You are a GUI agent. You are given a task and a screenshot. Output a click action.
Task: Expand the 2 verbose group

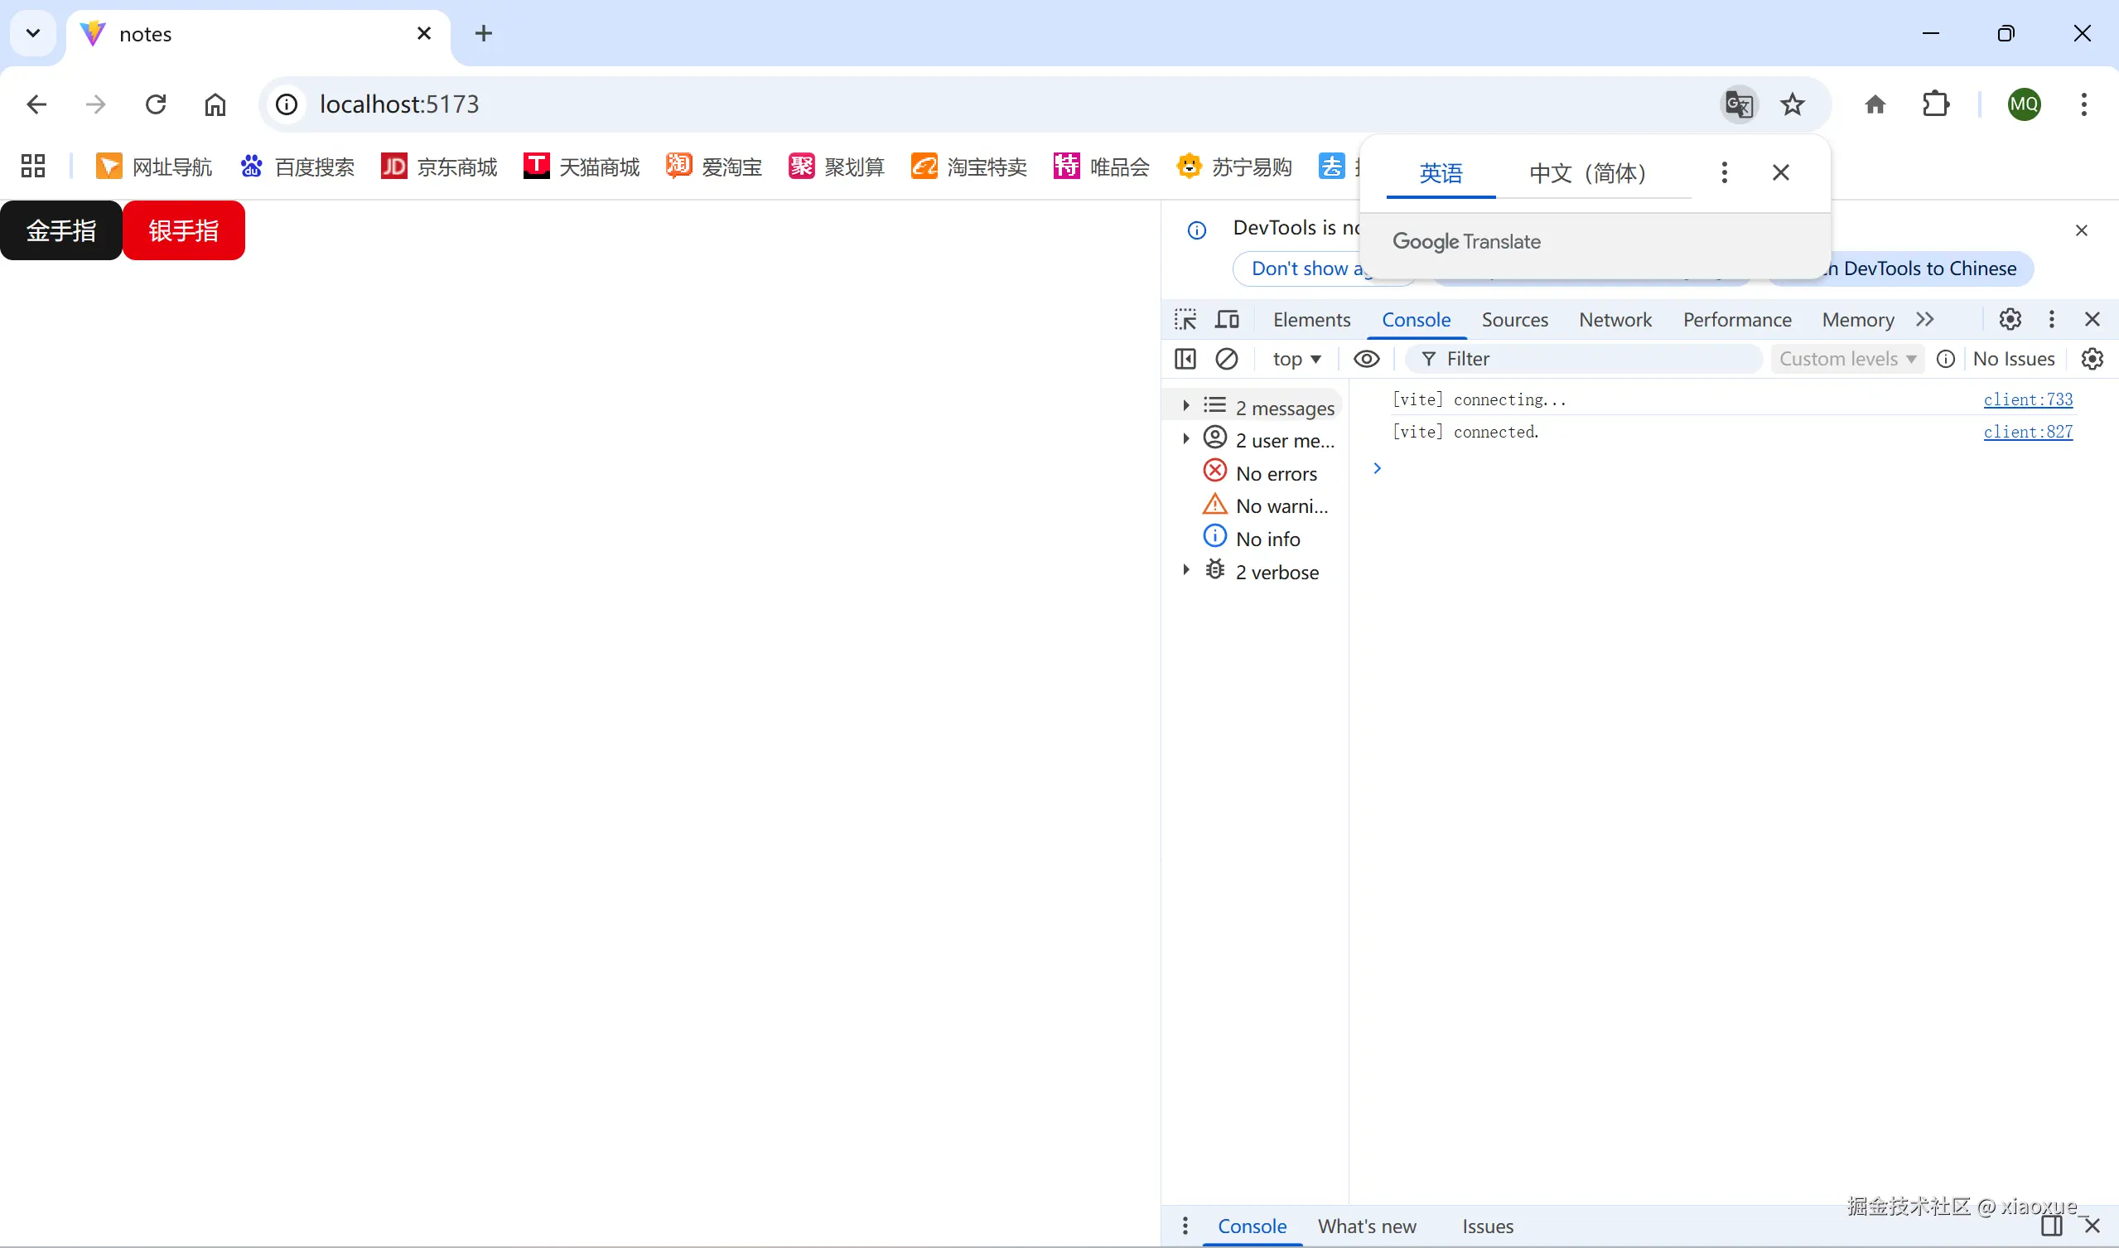click(1185, 570)
